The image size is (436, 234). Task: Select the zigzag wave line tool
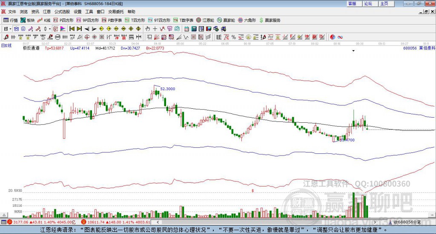tap(186, 37)
